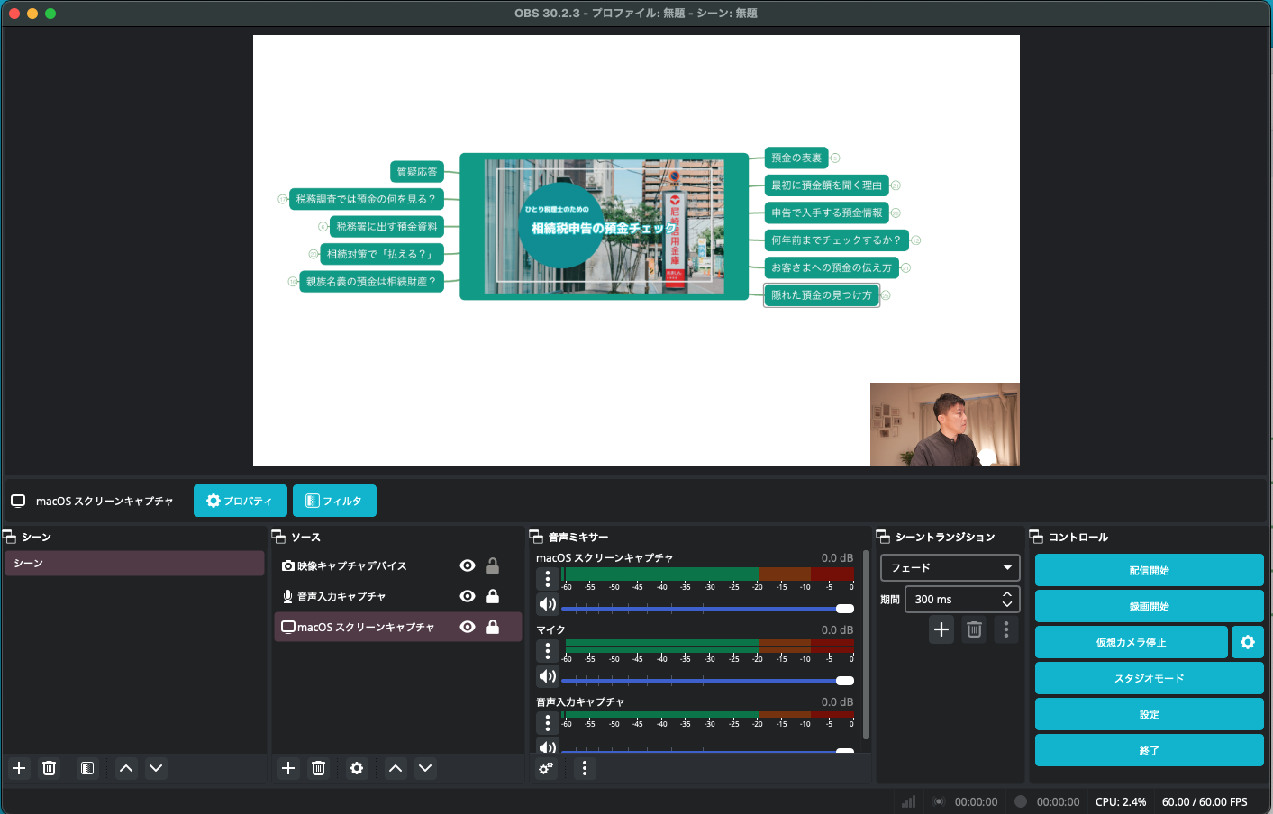Open advanced audio properties gears icon
This screenshot has width=1273, height=814.
(x=546, y=768)
